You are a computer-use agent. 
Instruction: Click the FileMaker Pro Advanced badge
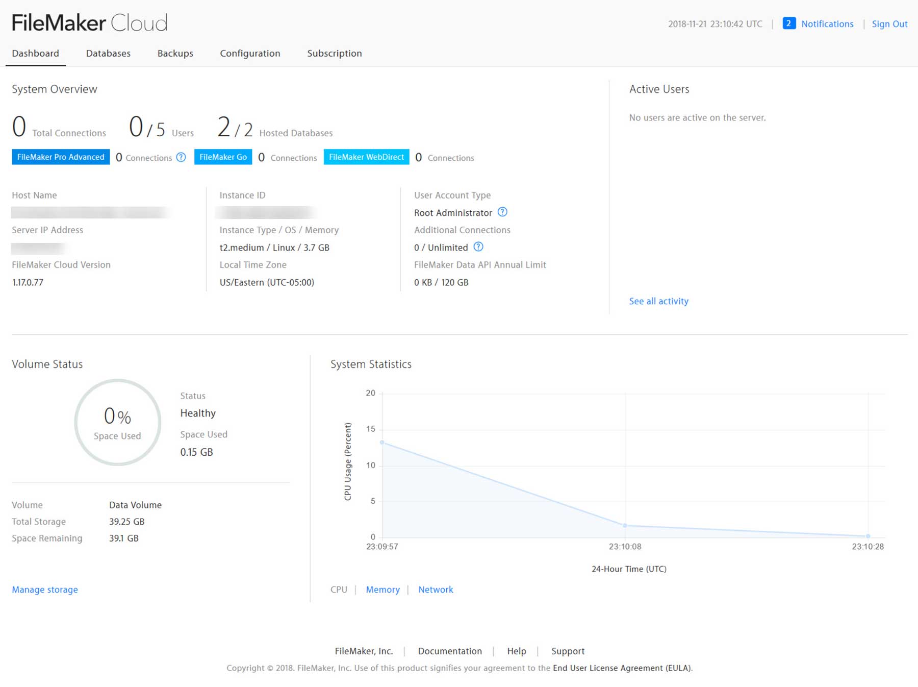point(60,157)
